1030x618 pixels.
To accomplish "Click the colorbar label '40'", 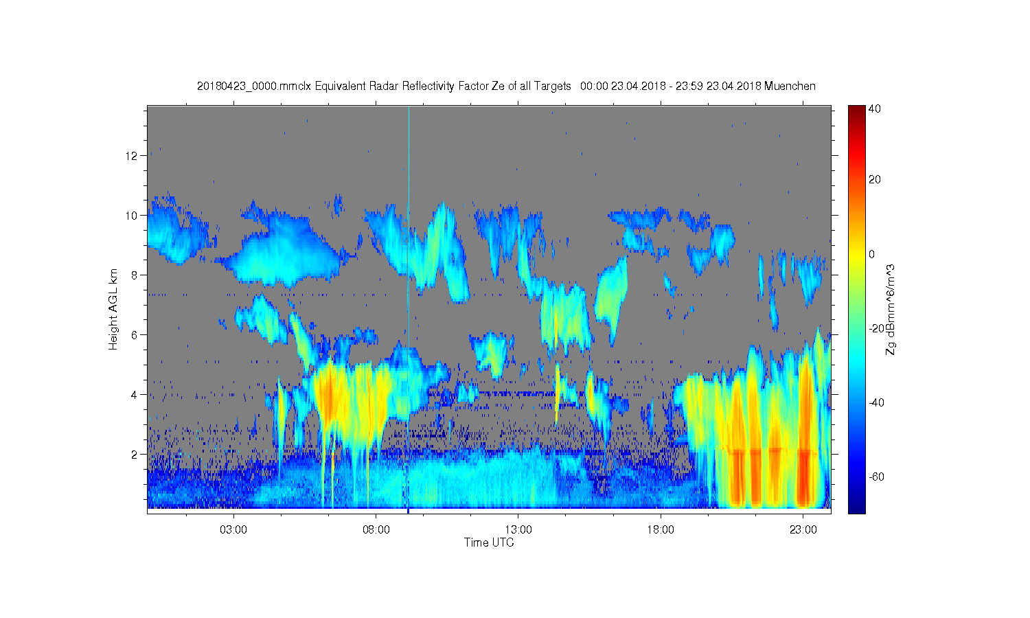I will pyautogui.click(x=875, y=108).
